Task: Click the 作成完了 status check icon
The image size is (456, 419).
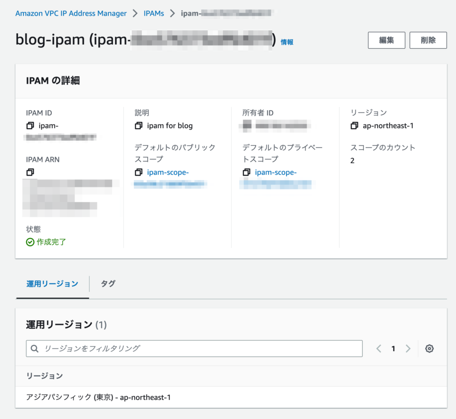Action: point(29,242)
